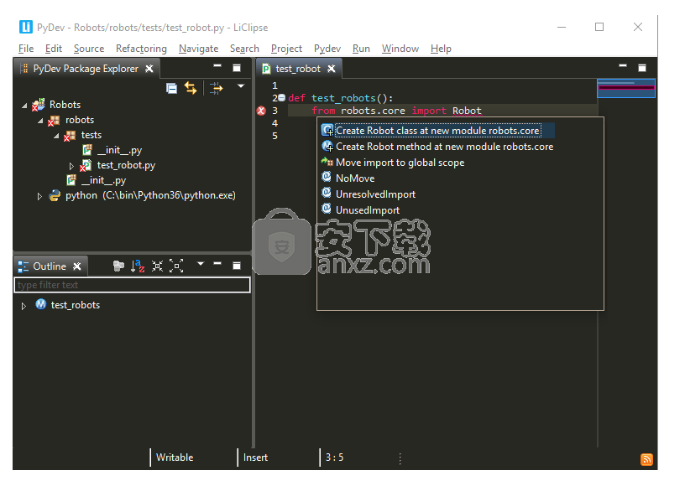Image resolution: width=685 pixels, height=486 pixels.
Task: Open the Navigate menu
Action: point(198,49)
